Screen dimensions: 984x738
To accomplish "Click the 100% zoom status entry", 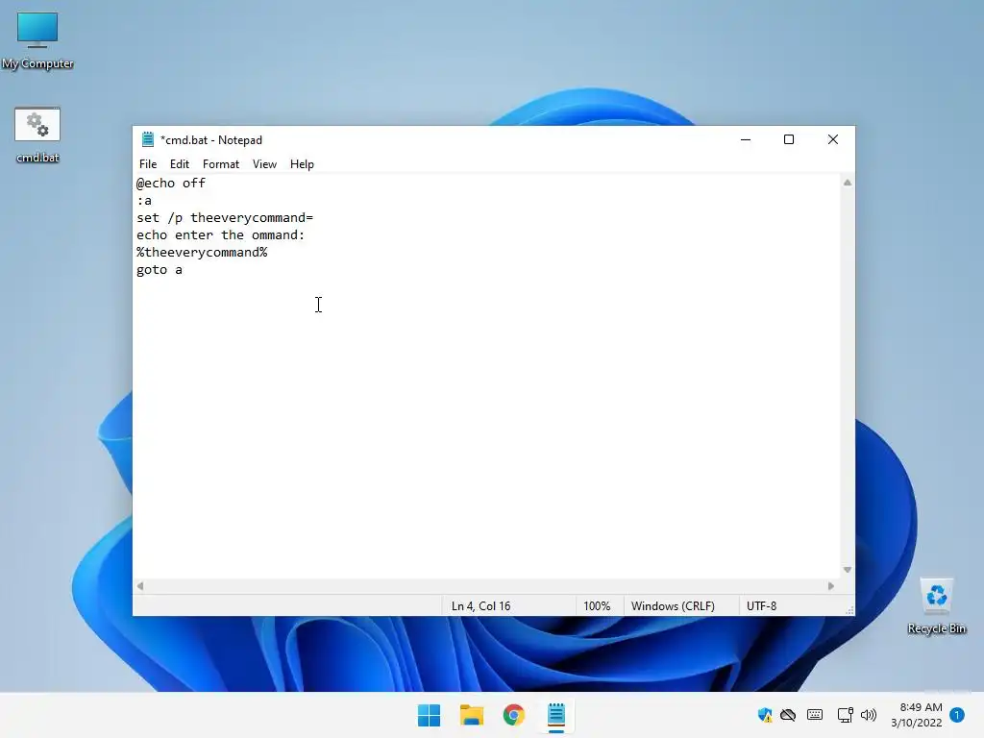I will [597, 606].
